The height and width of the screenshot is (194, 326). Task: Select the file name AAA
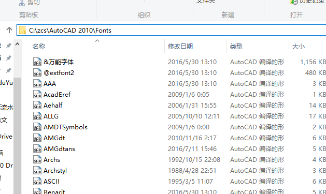[50, 84]
